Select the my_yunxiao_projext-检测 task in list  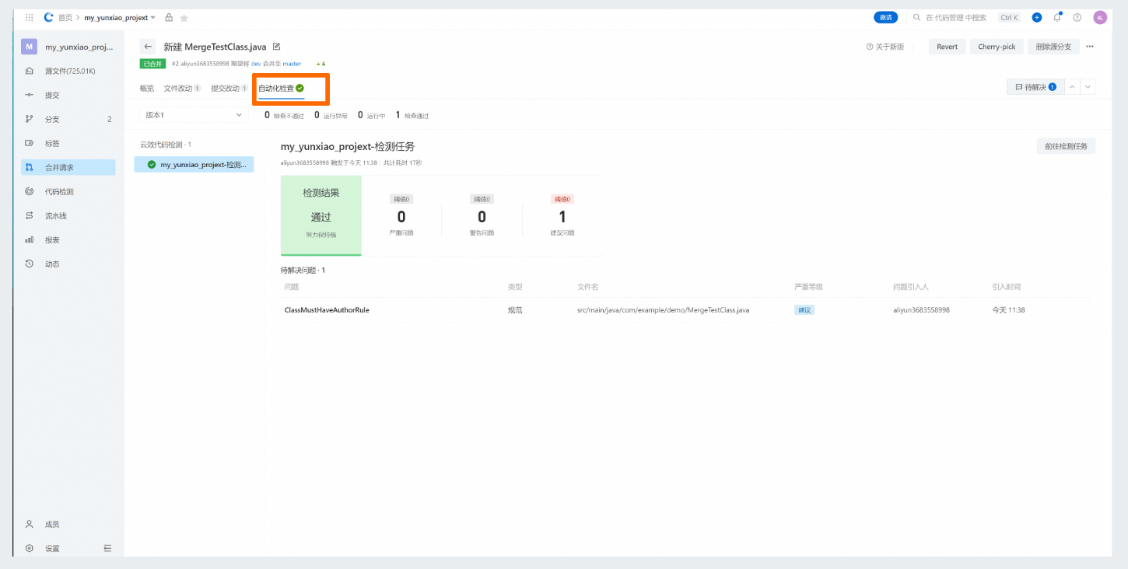[x=194, y=164]
